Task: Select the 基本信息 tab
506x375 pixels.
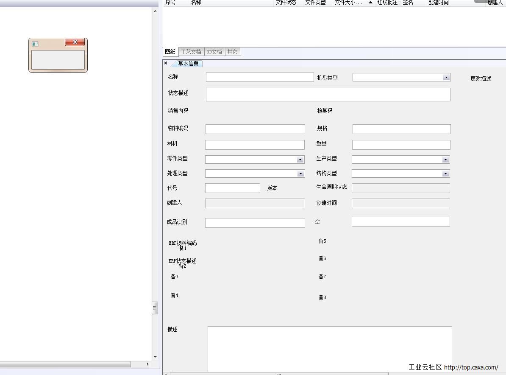Action: click(x=188, y=64)
